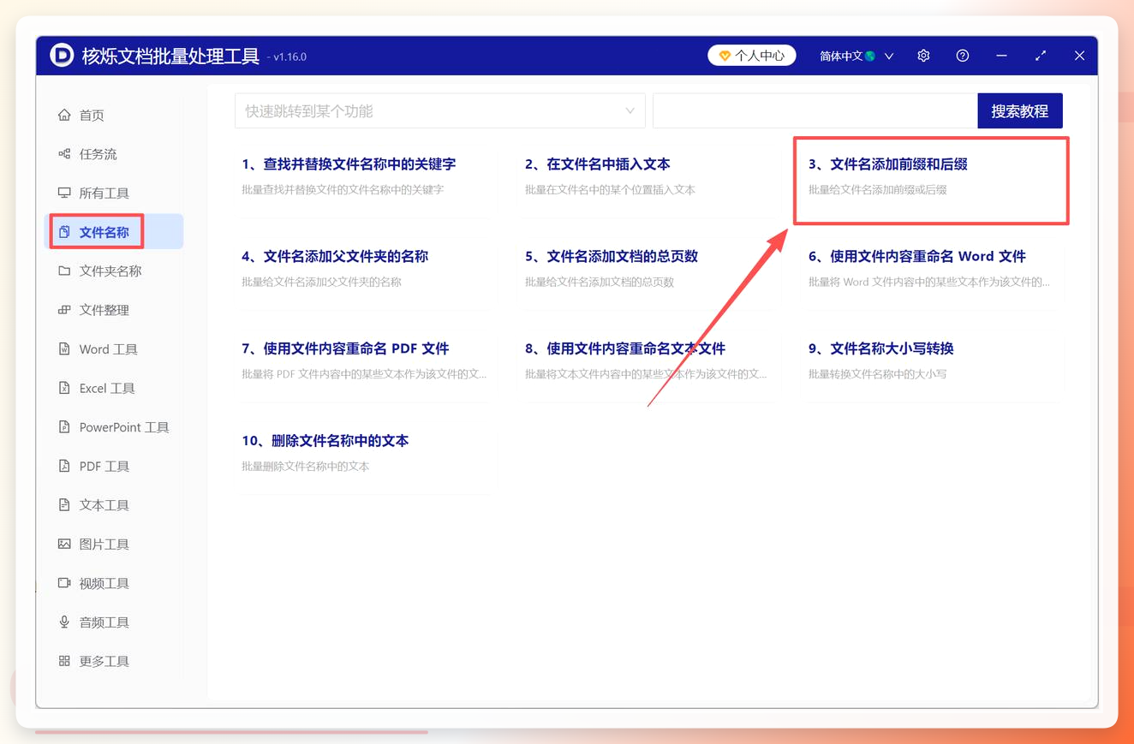Open 查找并替换文件名称中的关键字 tool
Image resolution: width=1134 pixels, height=744 pixels.
pyautogui.click(x=349, y=164)
